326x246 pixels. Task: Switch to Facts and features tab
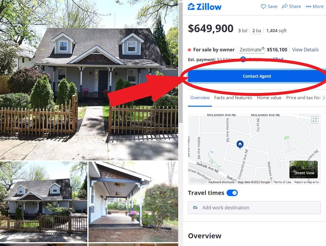(233, 98)
